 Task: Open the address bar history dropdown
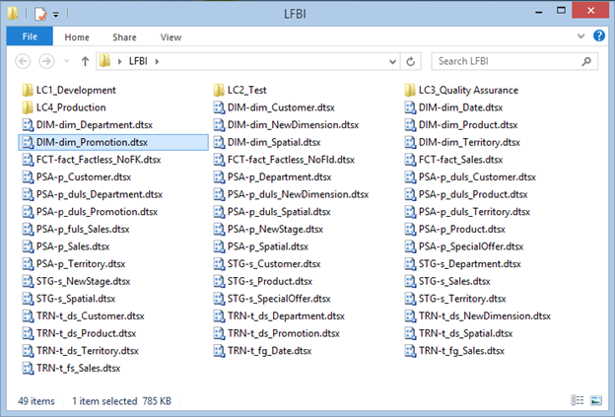(392, 61)
